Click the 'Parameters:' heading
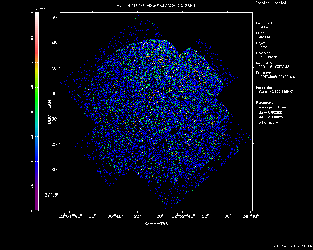 tap(265, 103)
